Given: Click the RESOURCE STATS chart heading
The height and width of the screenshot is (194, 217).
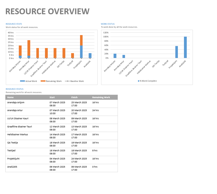Looking at the screenshot, I should [14, 24].
